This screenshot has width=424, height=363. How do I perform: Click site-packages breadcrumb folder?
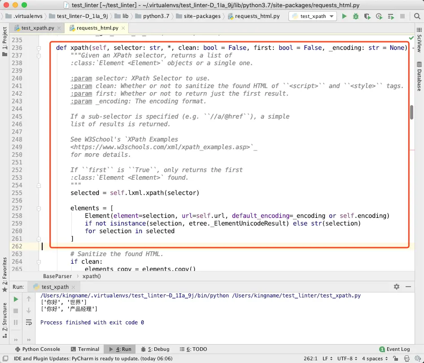(x=198, y=16)
